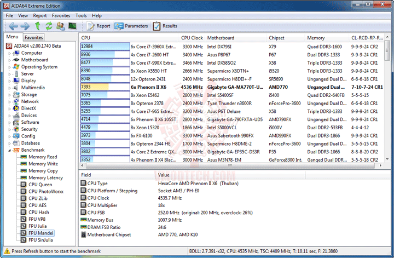
Task: Expand the Server tree node
Action: 9,74
